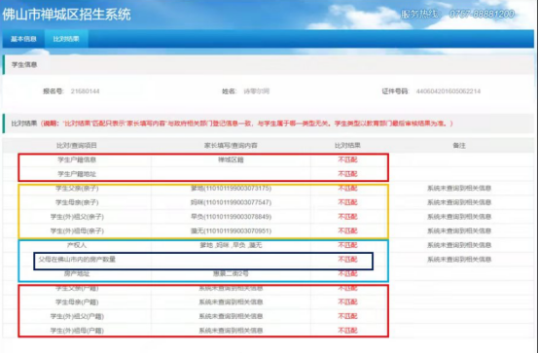539x353 pixels.
Task: Click 不匹配 in the 房产地址 row
Action: click(347, 274)
